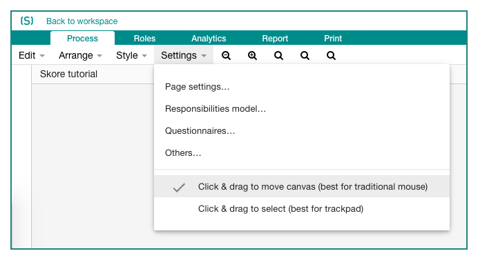Select click & drag to select (trackpad)
The width and height of the screenshot is (478, 260).
302,208
